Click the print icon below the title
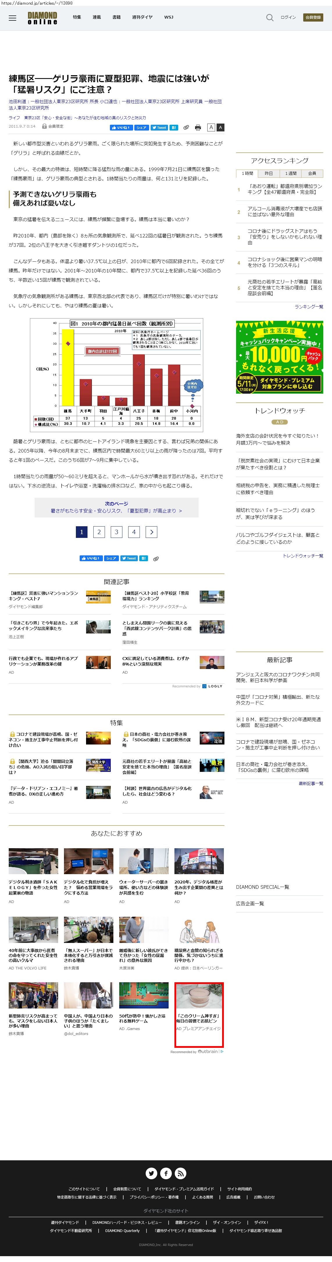The image size is (332, 1262). [x=197, y=127]
